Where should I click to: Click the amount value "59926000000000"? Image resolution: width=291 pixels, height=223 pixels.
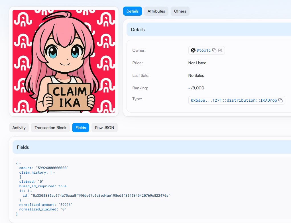pyautogui.click(x=52, y=168)
